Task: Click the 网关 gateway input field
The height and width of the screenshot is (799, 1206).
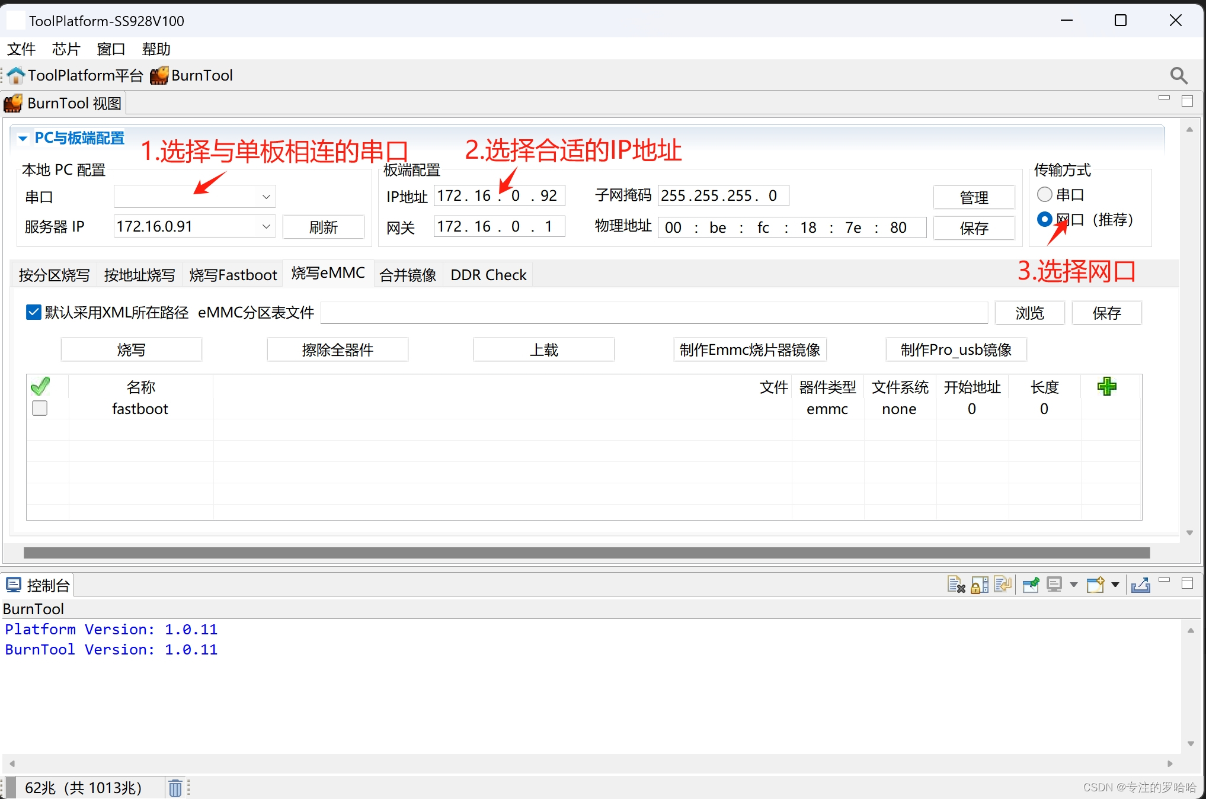Action: pyautogui.click(x=499, y=226)
